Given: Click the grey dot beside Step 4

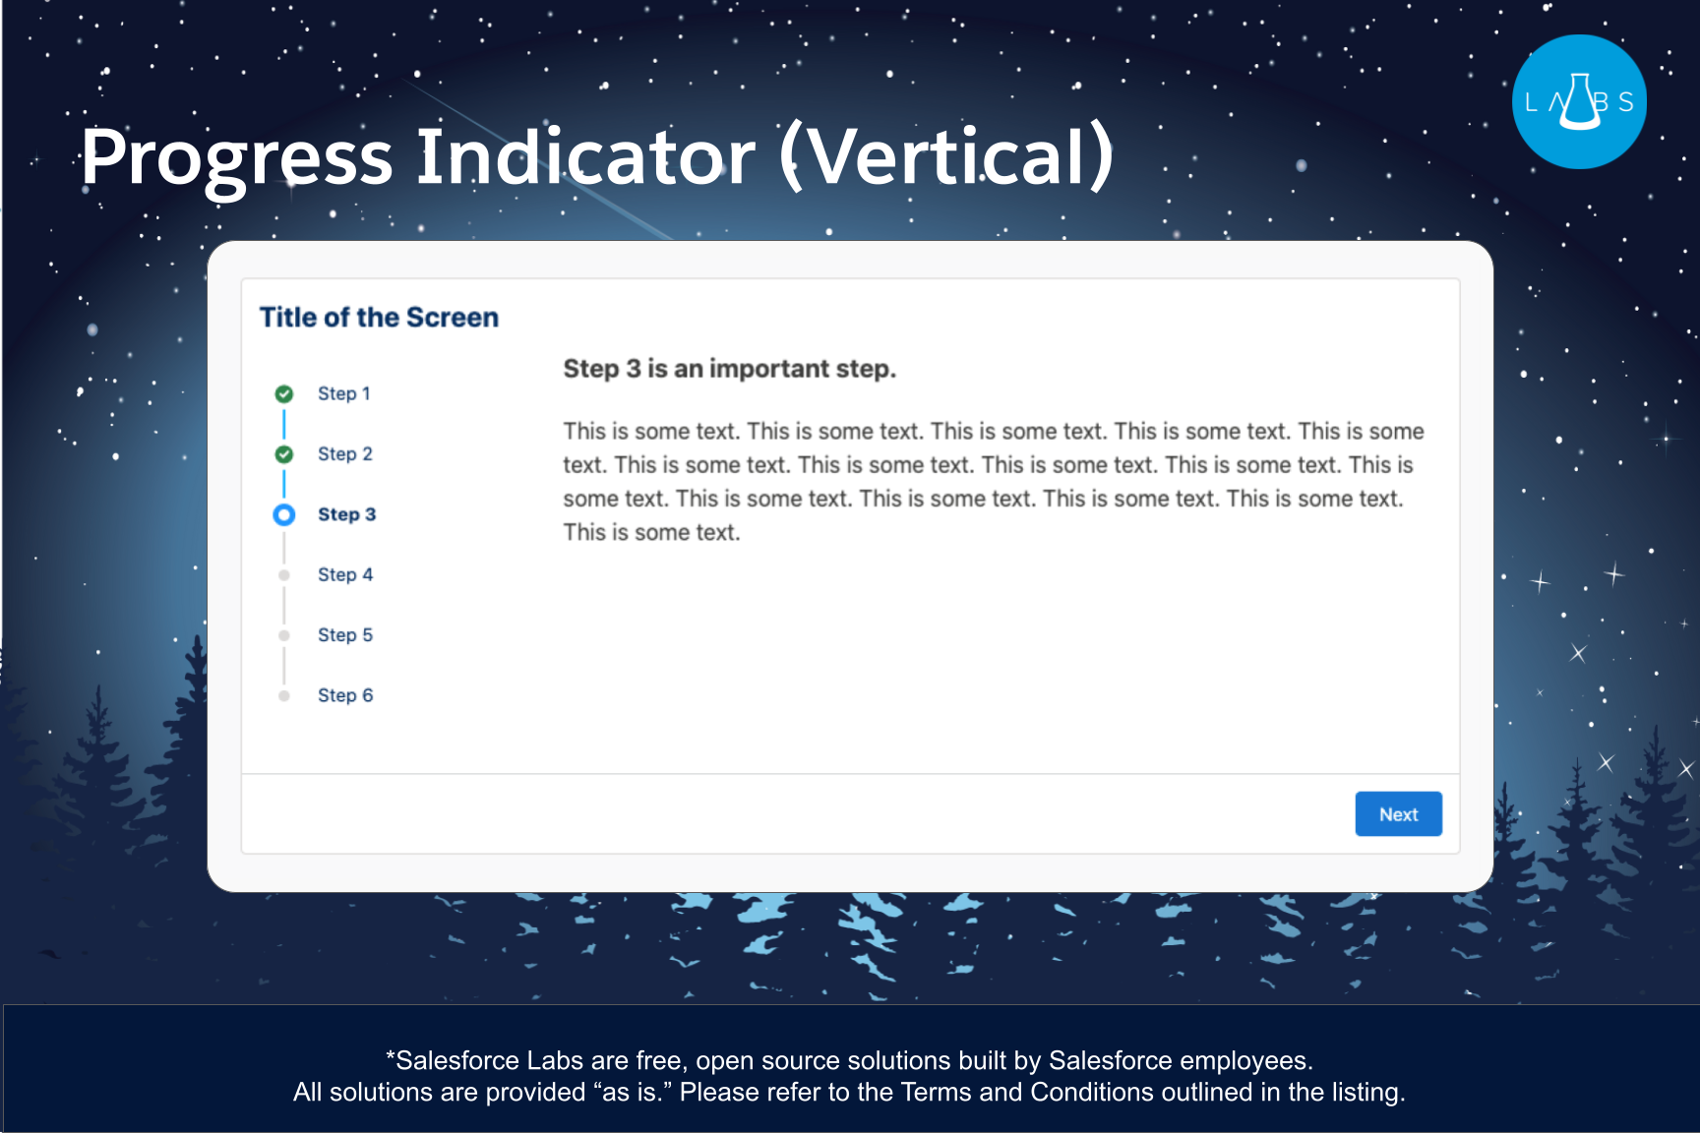Looking at the screenshot, I should point(284,575).
